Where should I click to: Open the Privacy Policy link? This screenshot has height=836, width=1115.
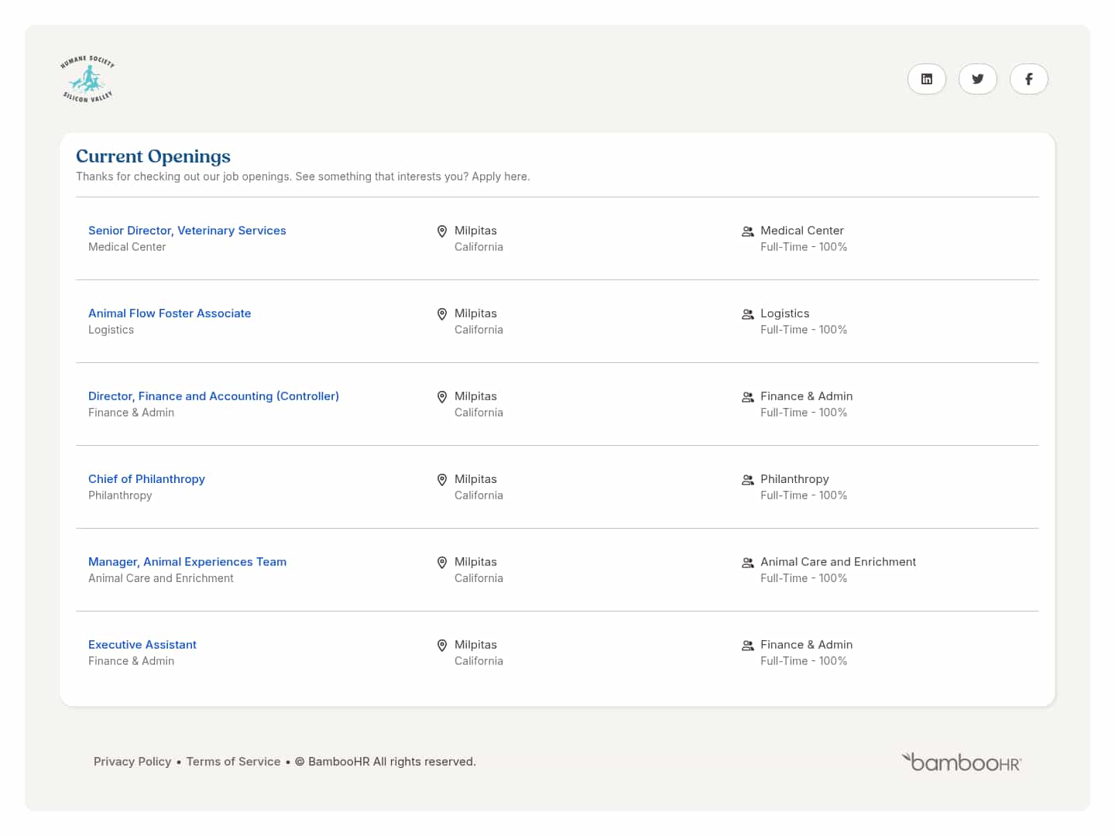click(132, 762)
